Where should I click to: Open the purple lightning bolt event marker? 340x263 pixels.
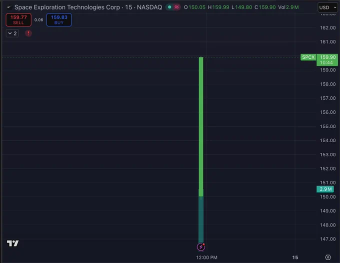pos(201,247)
